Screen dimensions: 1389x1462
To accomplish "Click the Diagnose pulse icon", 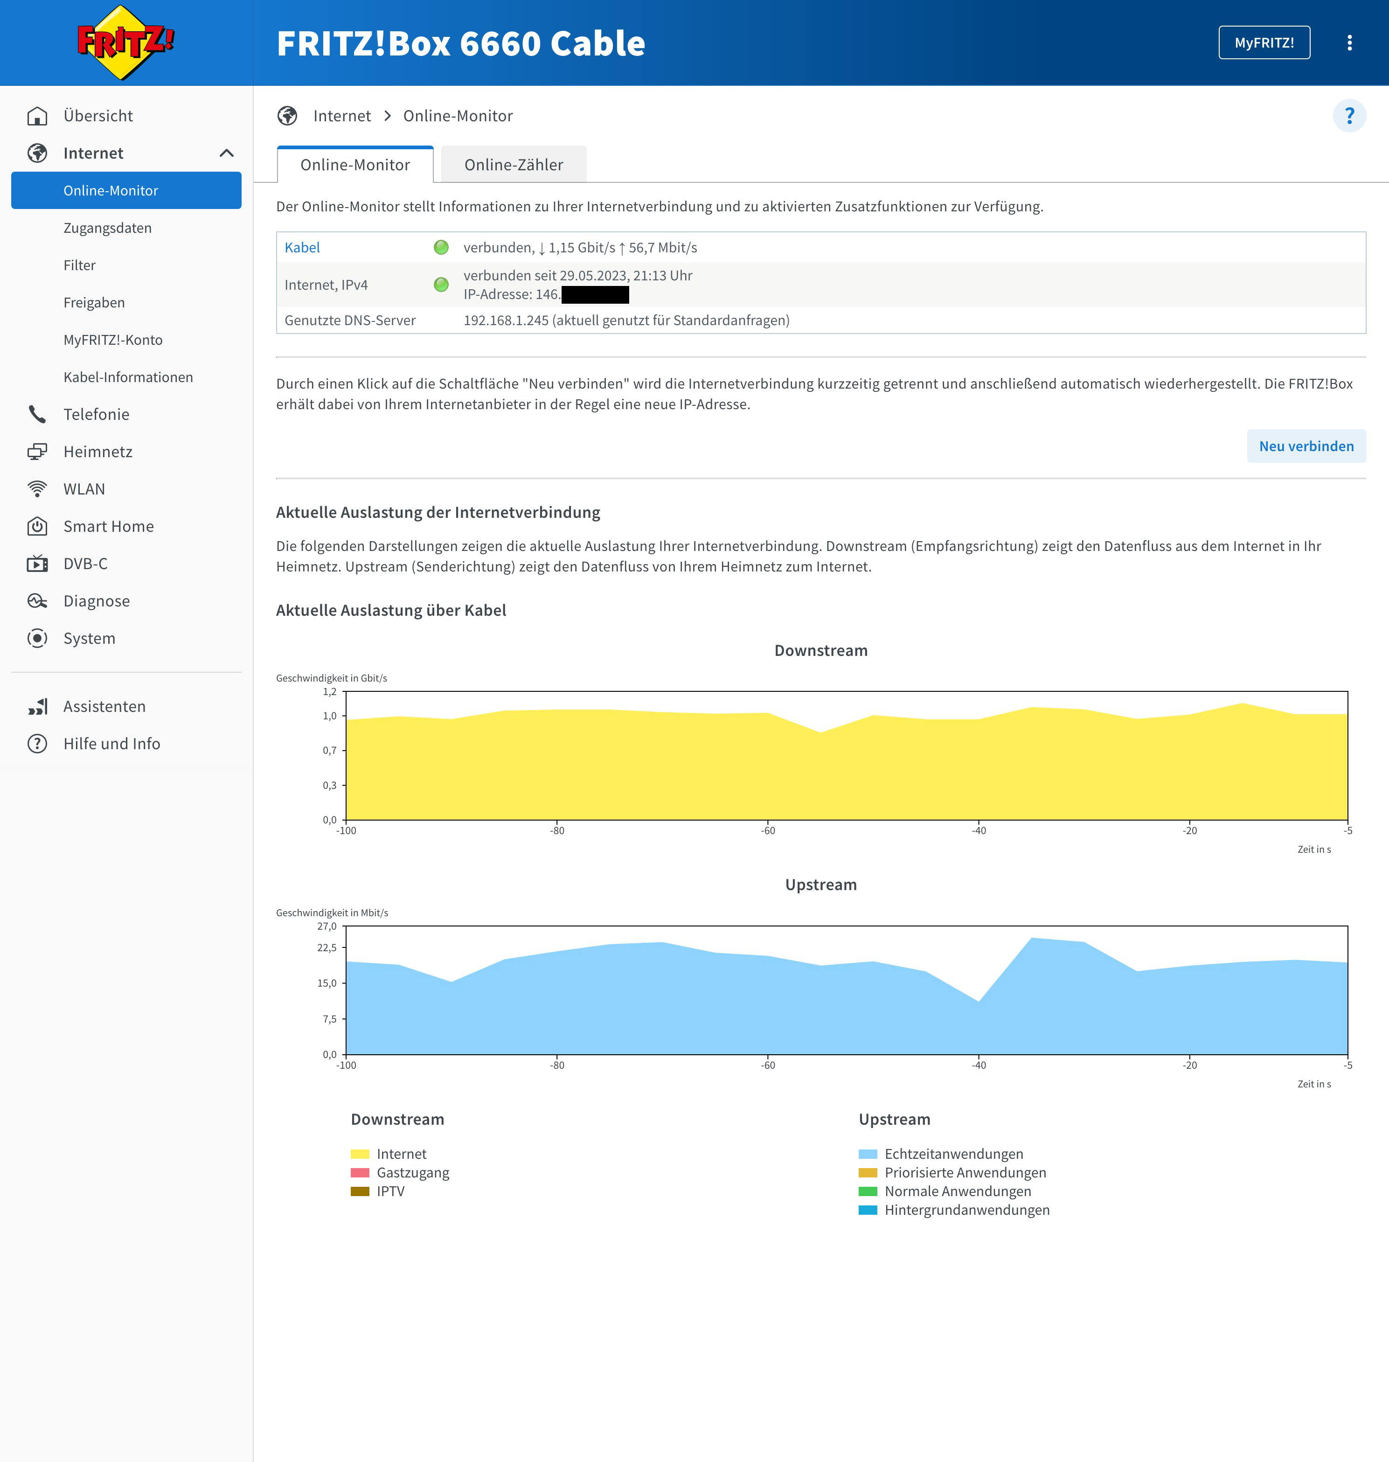I will [x=37, y=601].
